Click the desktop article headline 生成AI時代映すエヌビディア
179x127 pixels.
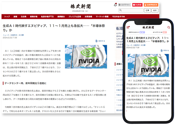click(x=54, y=28)
